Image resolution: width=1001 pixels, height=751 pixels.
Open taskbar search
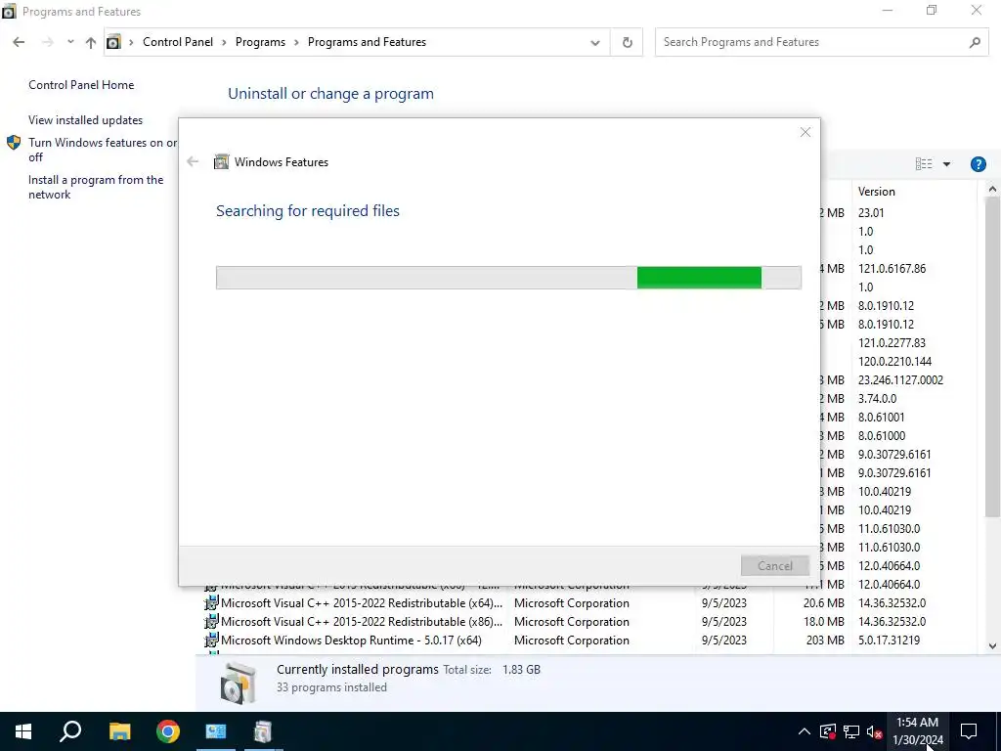tap(70, 731)
